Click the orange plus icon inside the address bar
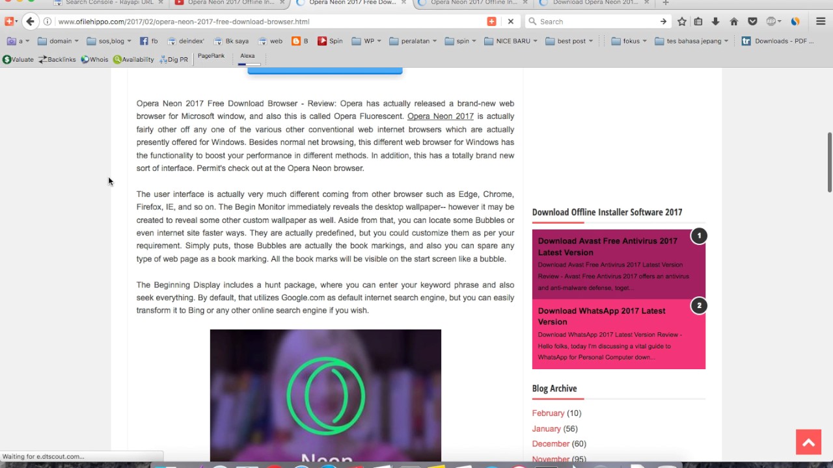833x468 pixels. pyautogui.click(x=492, y=21)
